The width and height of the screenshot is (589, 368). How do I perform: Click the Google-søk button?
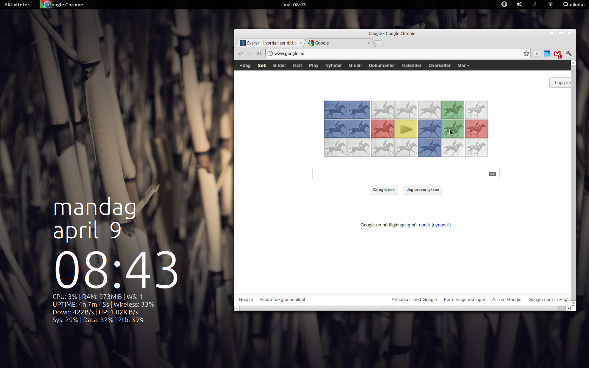384,190
